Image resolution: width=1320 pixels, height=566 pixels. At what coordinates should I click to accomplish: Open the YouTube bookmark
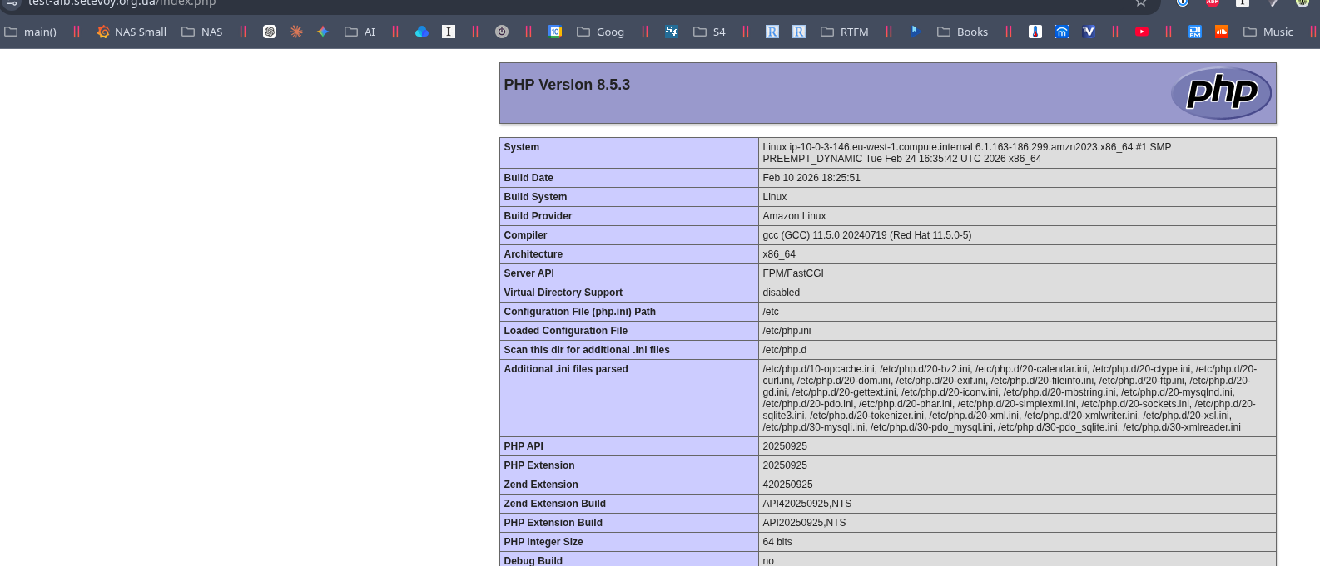click(1142, 32)
